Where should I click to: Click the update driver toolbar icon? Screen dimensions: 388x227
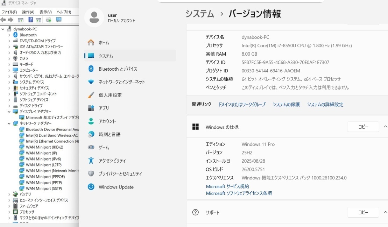(x=49, y=20)
